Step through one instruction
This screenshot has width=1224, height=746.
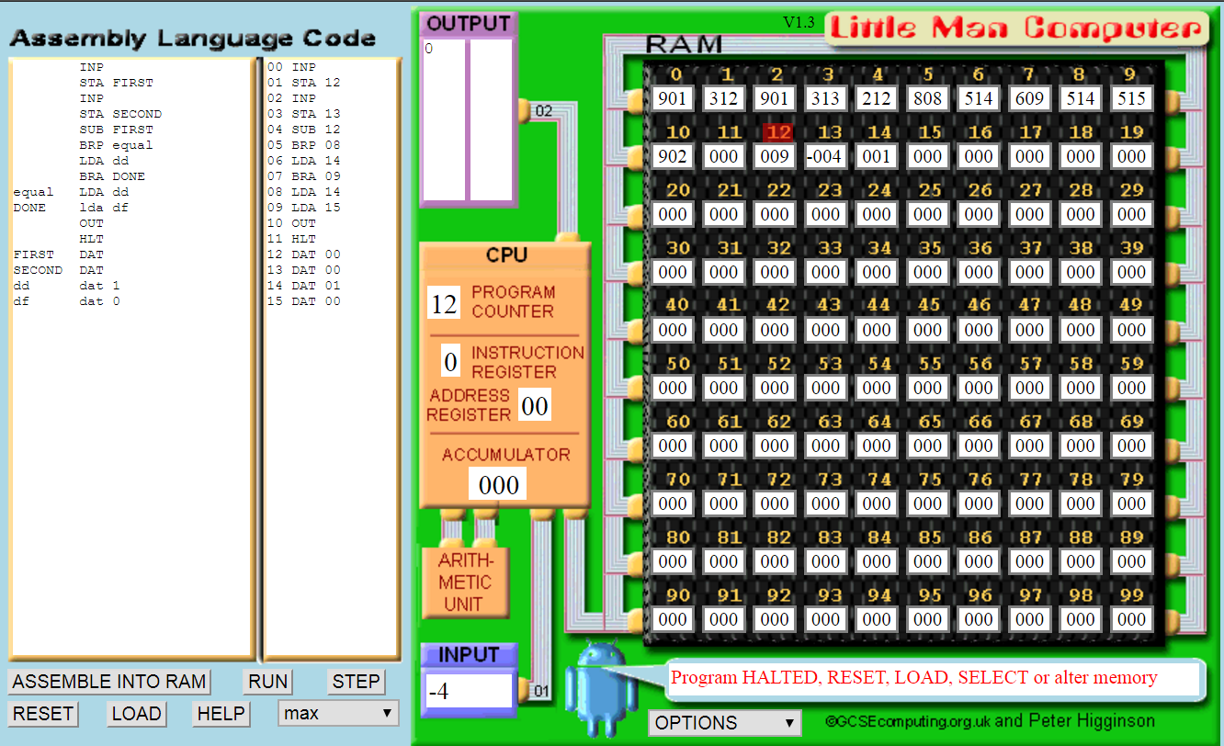pos(356,682)
